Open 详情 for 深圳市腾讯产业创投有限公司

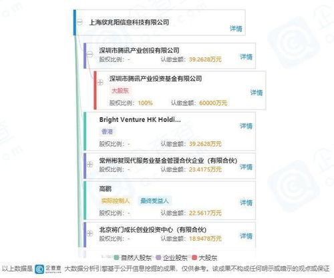[x=246, y=57]
